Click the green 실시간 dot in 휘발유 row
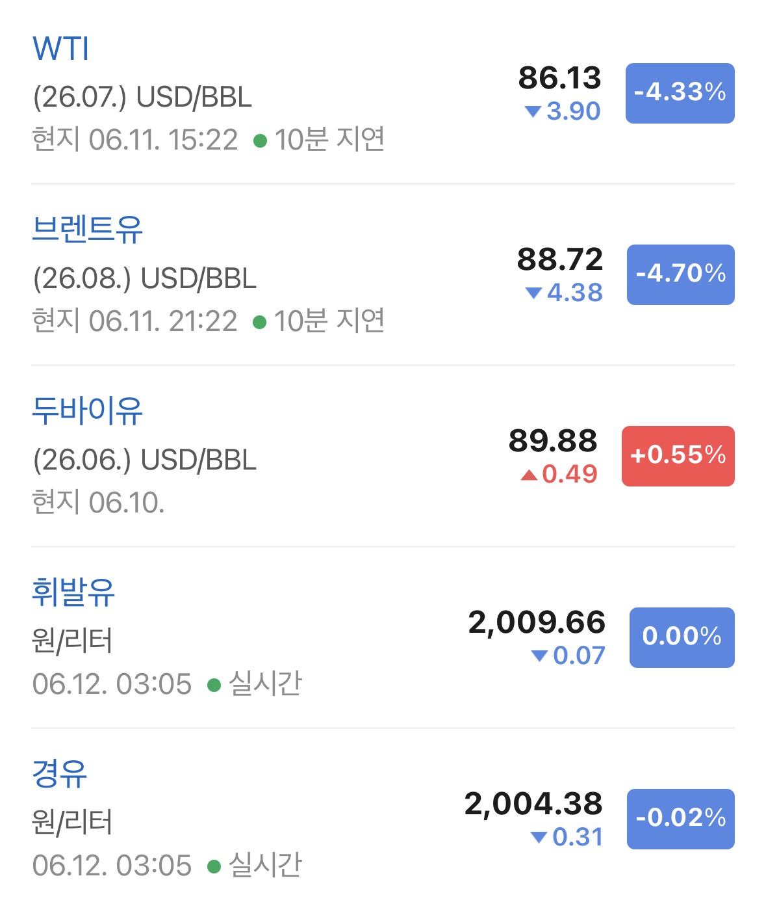 click(x=214, y=685)
